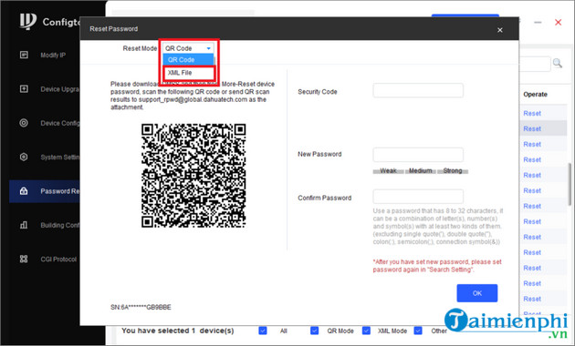This screenshot has height=346, width=575.
Task: Close the Reset Password dialog
Action: coord(500,30)
